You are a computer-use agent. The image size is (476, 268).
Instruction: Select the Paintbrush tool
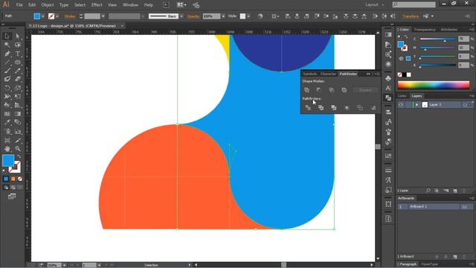[x=7, y=71]
